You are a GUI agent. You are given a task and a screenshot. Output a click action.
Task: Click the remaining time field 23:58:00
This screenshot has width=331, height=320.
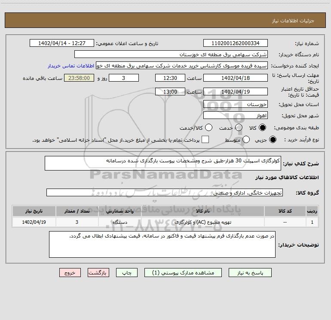coord(79,78)
